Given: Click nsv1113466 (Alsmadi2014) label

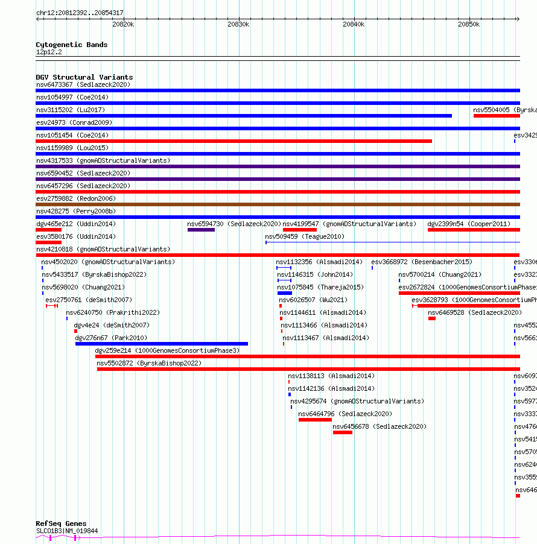Looking at the screenshot, I should (324, 326).
